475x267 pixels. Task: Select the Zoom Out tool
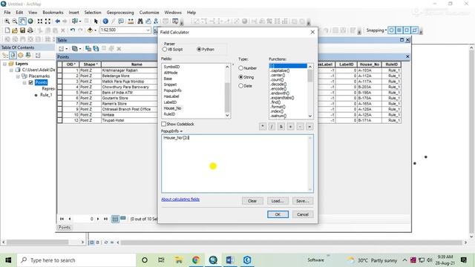pos(14,22)
